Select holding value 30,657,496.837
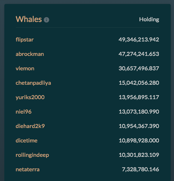 tap(139, 69)
